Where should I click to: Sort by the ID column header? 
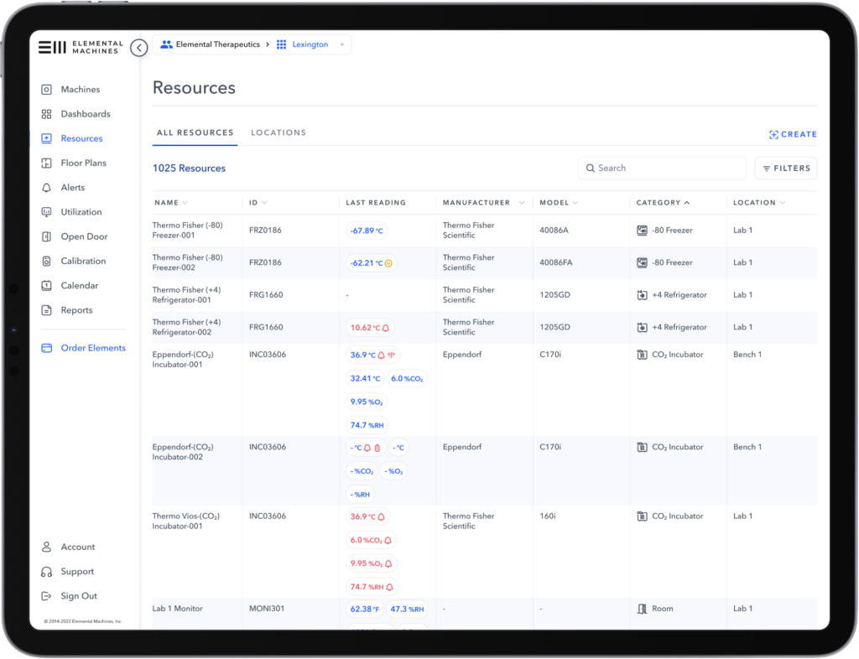point(258,203)
